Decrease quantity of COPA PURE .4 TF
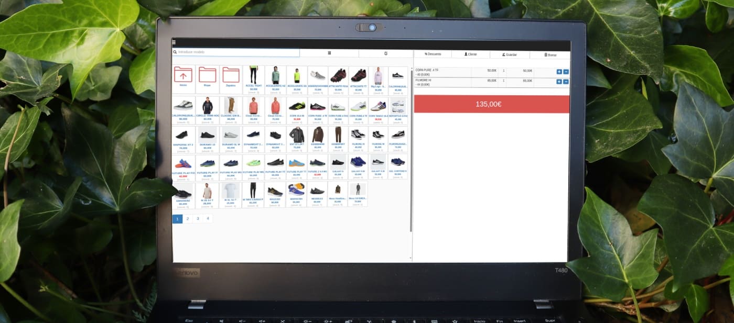 pyautogui.click(x=566, y=71)
